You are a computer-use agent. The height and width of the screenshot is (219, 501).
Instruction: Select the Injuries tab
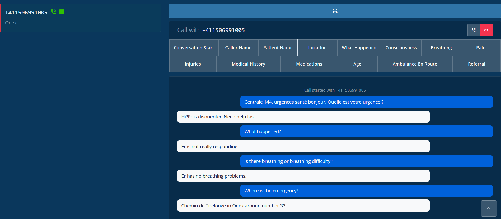(193, 64)
